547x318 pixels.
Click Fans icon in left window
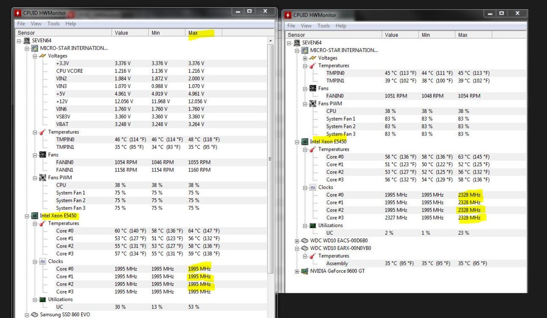tap(43, 155)
